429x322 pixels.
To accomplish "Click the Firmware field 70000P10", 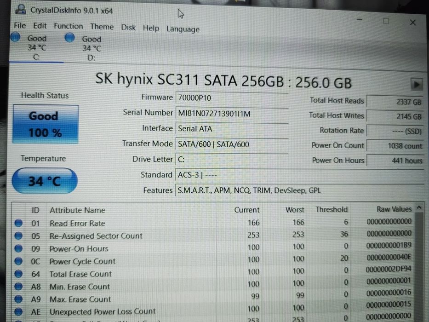I will coord(231,98).
